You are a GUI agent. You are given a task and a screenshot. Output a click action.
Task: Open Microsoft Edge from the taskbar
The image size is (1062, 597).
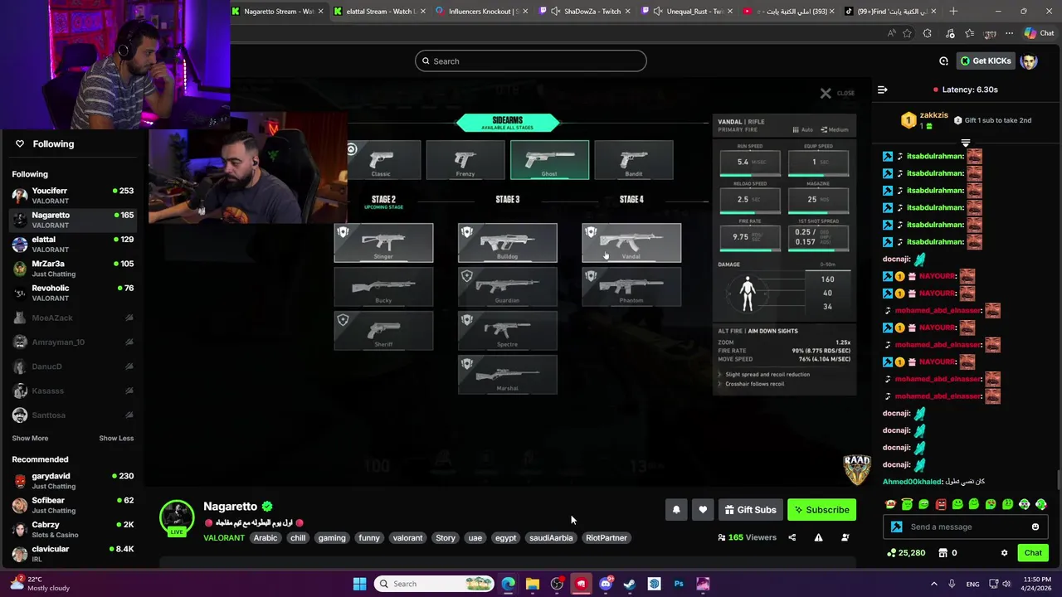point(508,584)
